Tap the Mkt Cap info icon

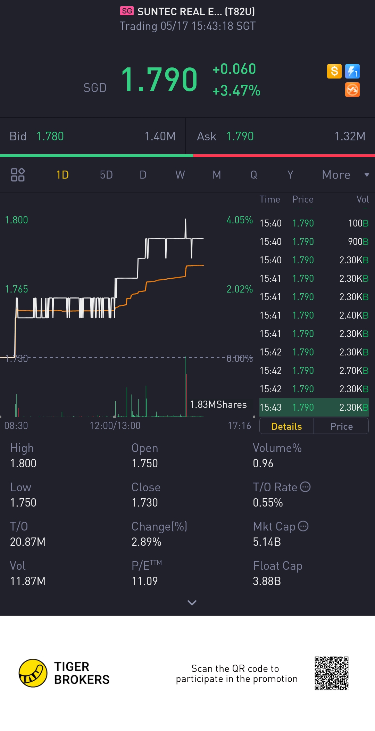(x=303, y=526)
